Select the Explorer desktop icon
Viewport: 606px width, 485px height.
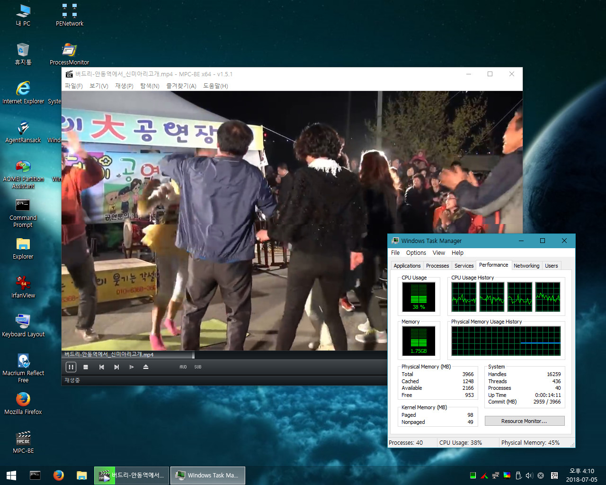coord(23,248)
